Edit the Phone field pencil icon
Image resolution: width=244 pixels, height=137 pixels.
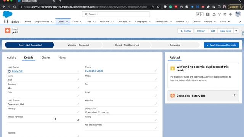point(156,70)
